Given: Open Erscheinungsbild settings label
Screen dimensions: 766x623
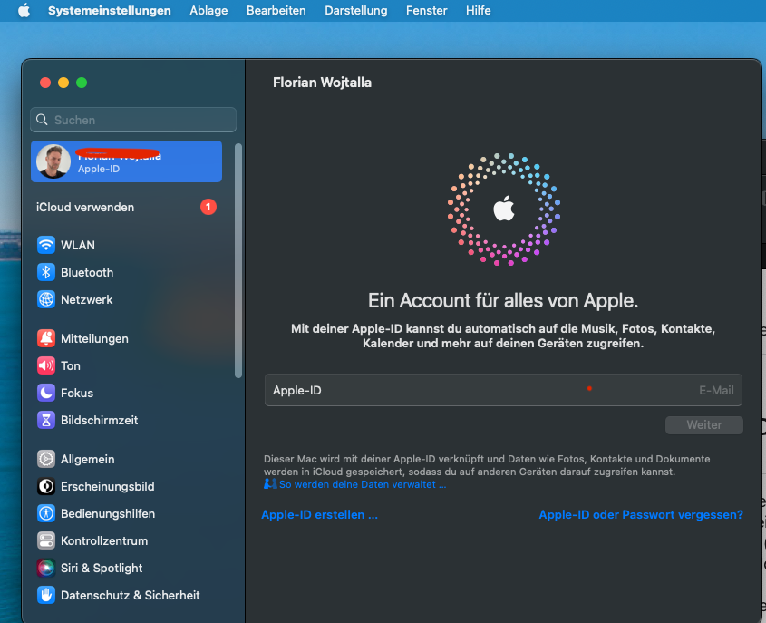Looking at the screenshot, I should [x=108, y=487].
